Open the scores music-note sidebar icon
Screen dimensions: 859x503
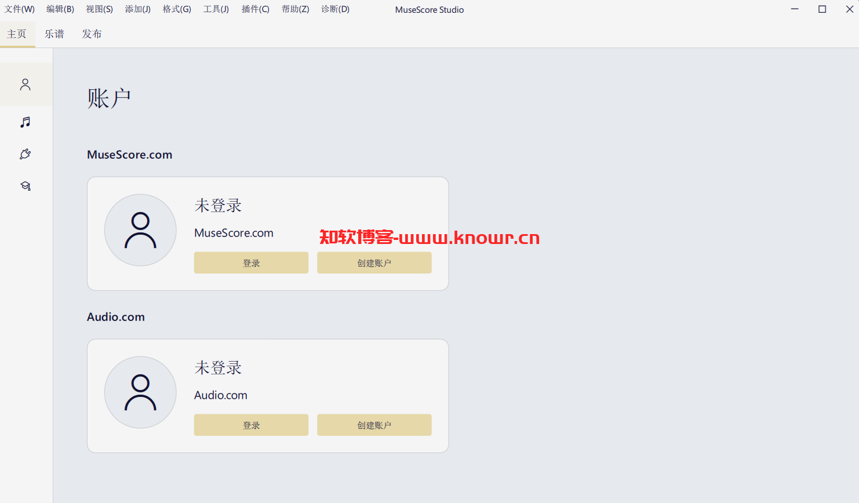click(x=26, y=122)
